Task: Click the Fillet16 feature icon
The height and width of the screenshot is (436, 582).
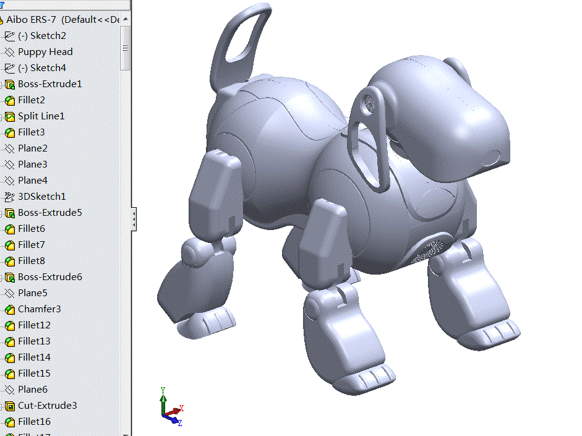Action: pyautogui.click(x=10, y=422)
